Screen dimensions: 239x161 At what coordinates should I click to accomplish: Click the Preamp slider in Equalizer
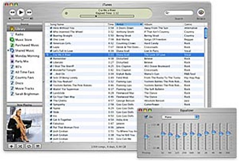(x=146, y=136)
